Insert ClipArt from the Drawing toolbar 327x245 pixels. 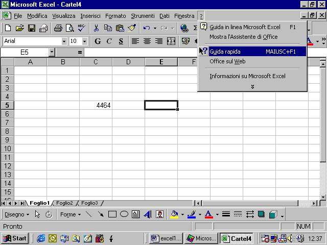160,214
